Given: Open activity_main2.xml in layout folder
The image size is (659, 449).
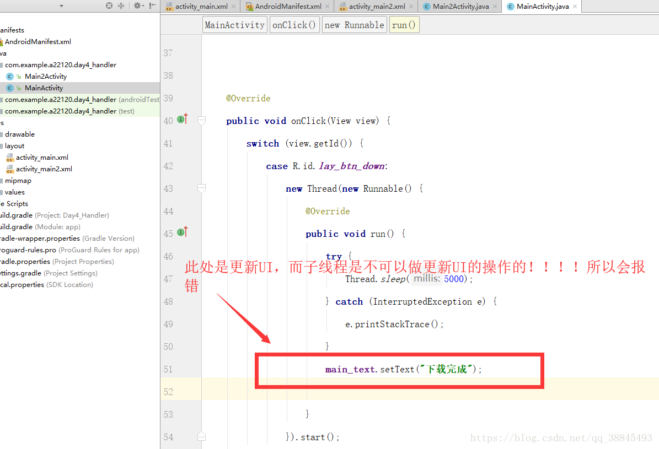Looking at the screenshot, I should click(x=44, y=169).
